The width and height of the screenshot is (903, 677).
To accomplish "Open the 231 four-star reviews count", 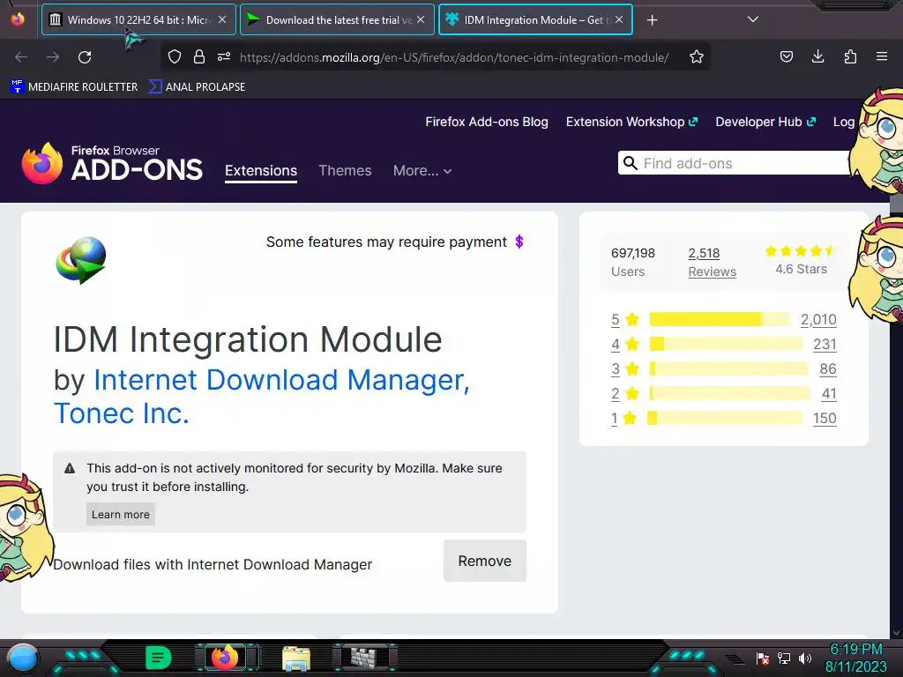I will coord(825,345).
